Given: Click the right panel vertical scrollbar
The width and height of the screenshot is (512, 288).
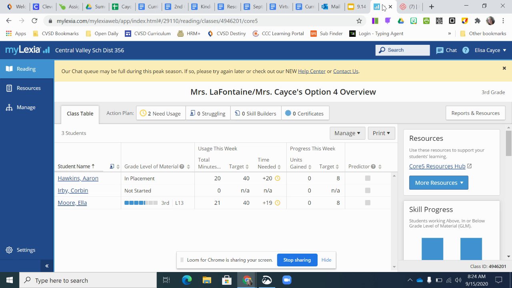Looking at the screenshot, I should (508, 143).
